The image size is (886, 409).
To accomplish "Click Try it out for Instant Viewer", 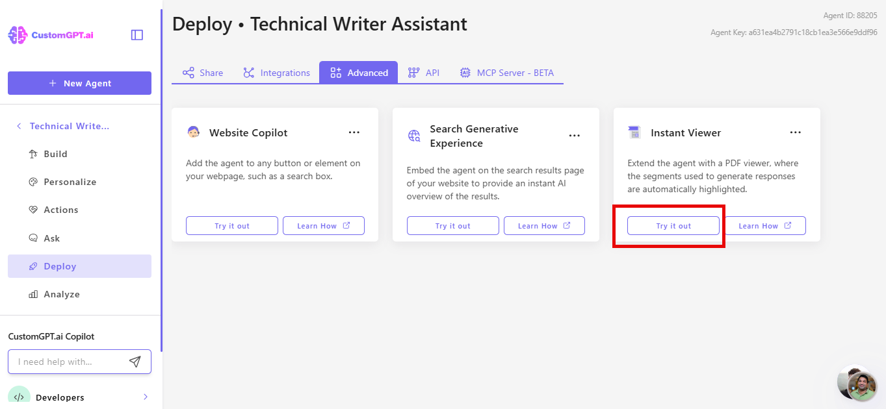I will click(673, 226).
